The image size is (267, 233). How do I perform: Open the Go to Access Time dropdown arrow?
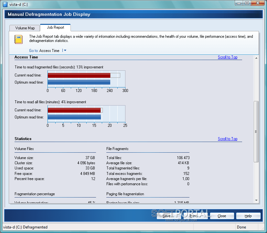coord(65,50)
